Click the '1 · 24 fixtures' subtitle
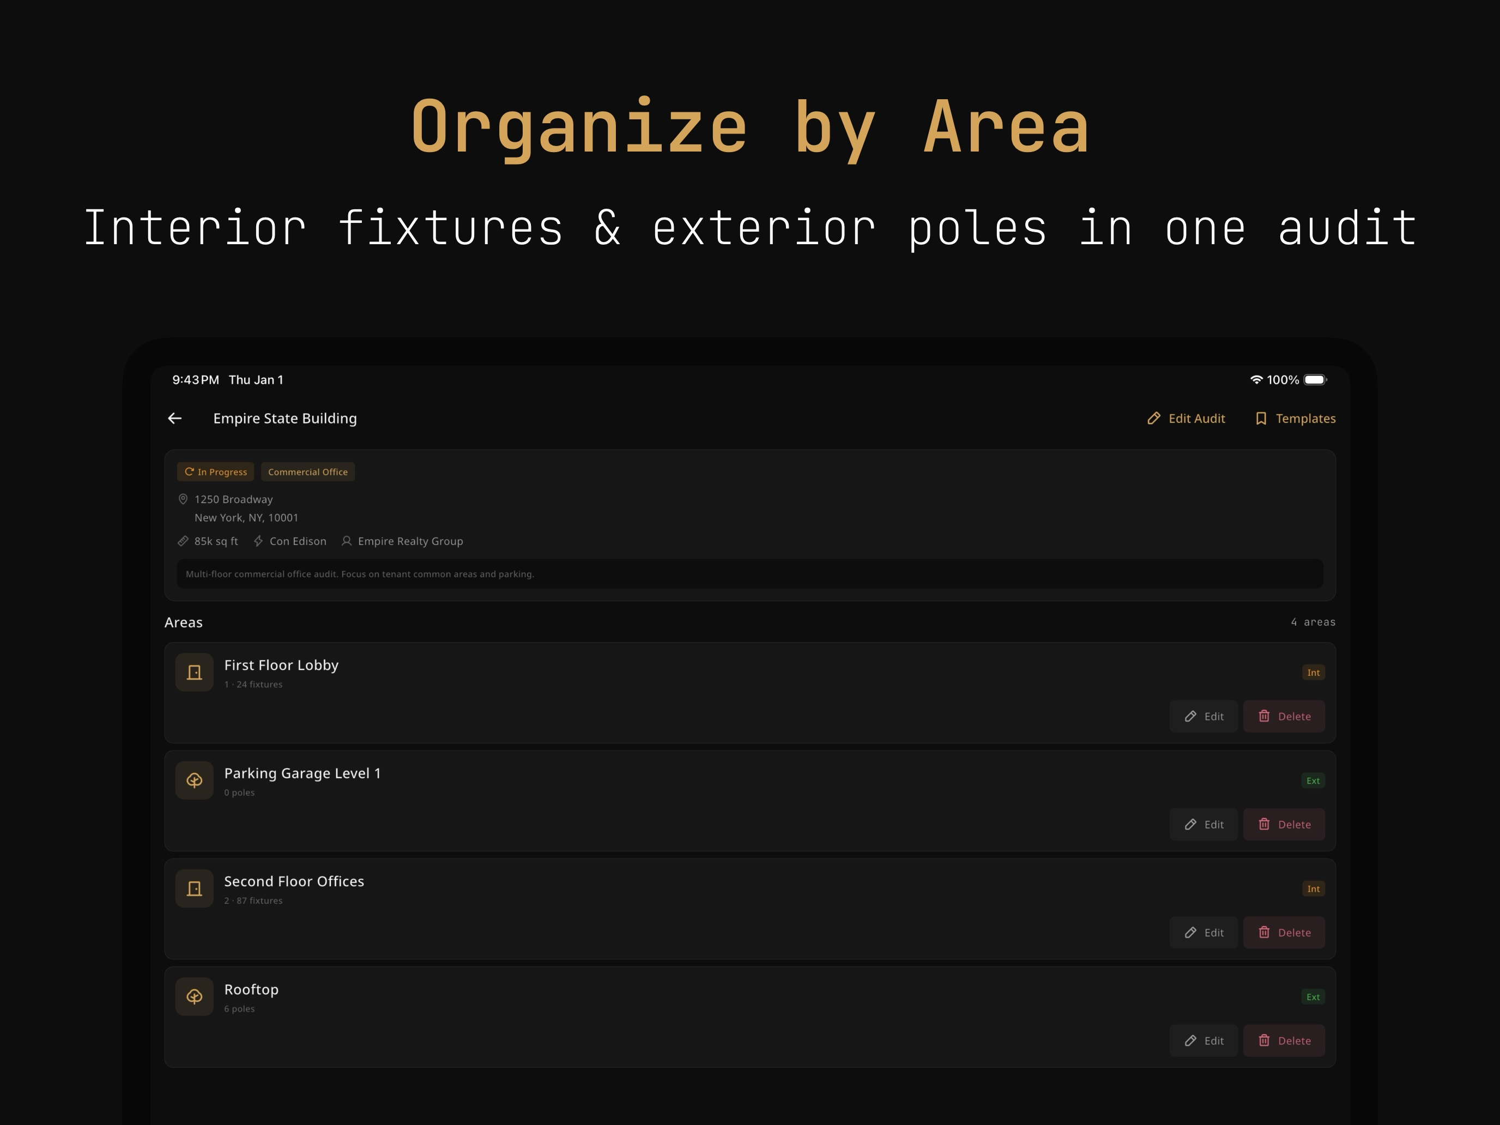 [x=253, y=685]
